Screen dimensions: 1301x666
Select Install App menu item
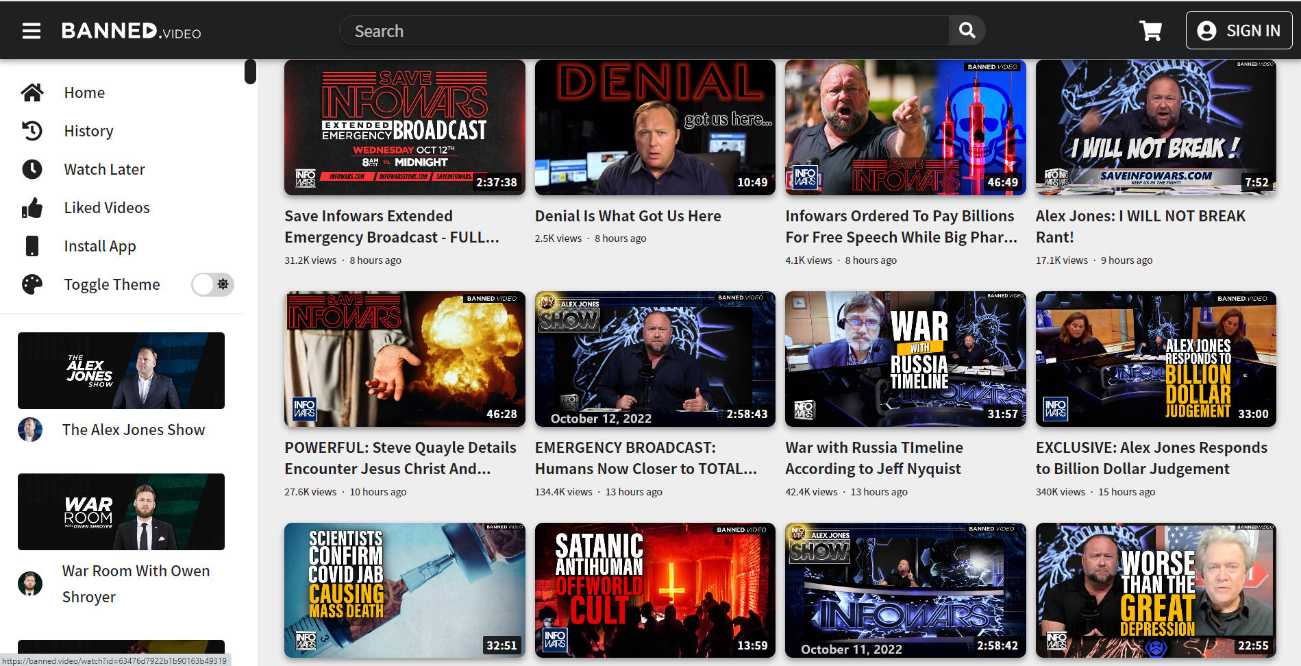[100, 246]
